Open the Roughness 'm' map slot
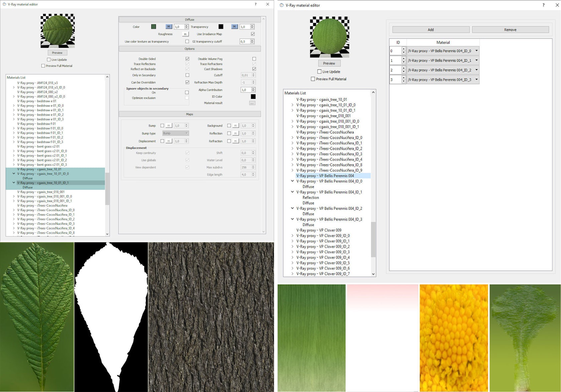This screenshot has width=561, height=392. click(x=185, y=34)
